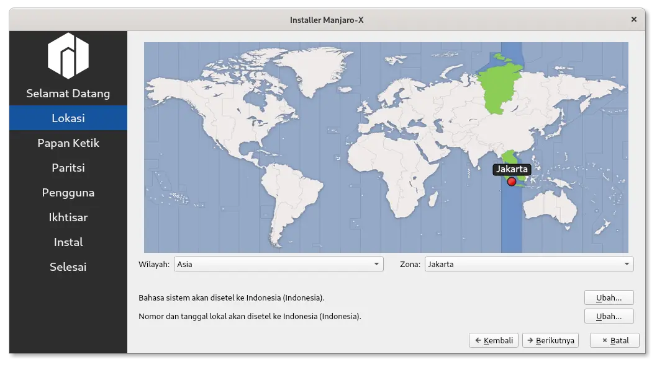
Task: Click Ubah for system language setting
Action: (x=609, y=297)
